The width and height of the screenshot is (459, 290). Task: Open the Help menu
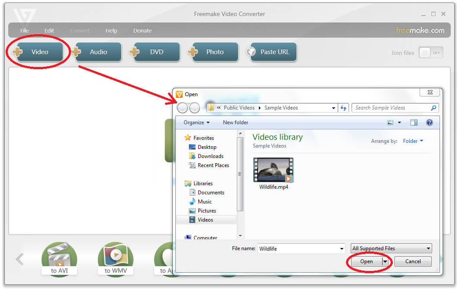tap(111, 30)
